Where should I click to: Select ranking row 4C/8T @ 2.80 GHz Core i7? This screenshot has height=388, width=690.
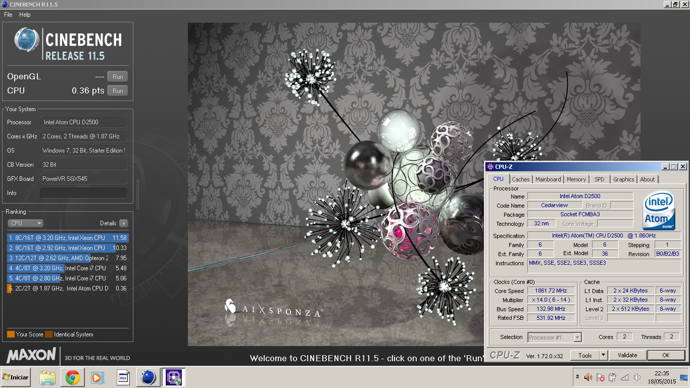68,278
